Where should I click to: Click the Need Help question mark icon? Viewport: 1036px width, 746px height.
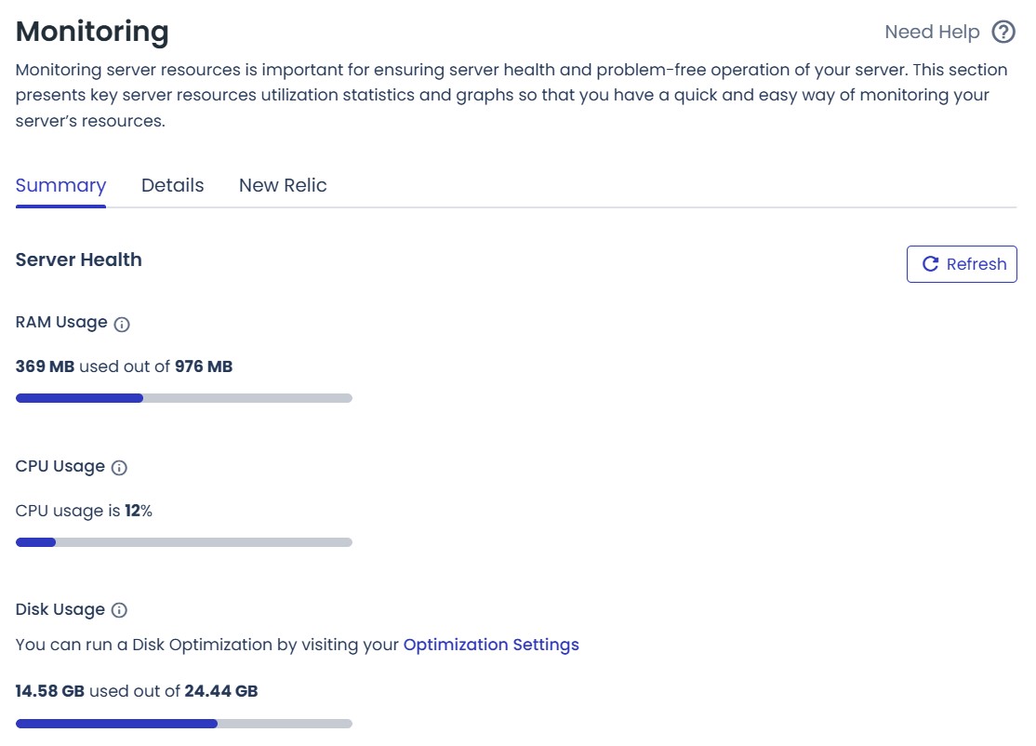pos(1003,32)
